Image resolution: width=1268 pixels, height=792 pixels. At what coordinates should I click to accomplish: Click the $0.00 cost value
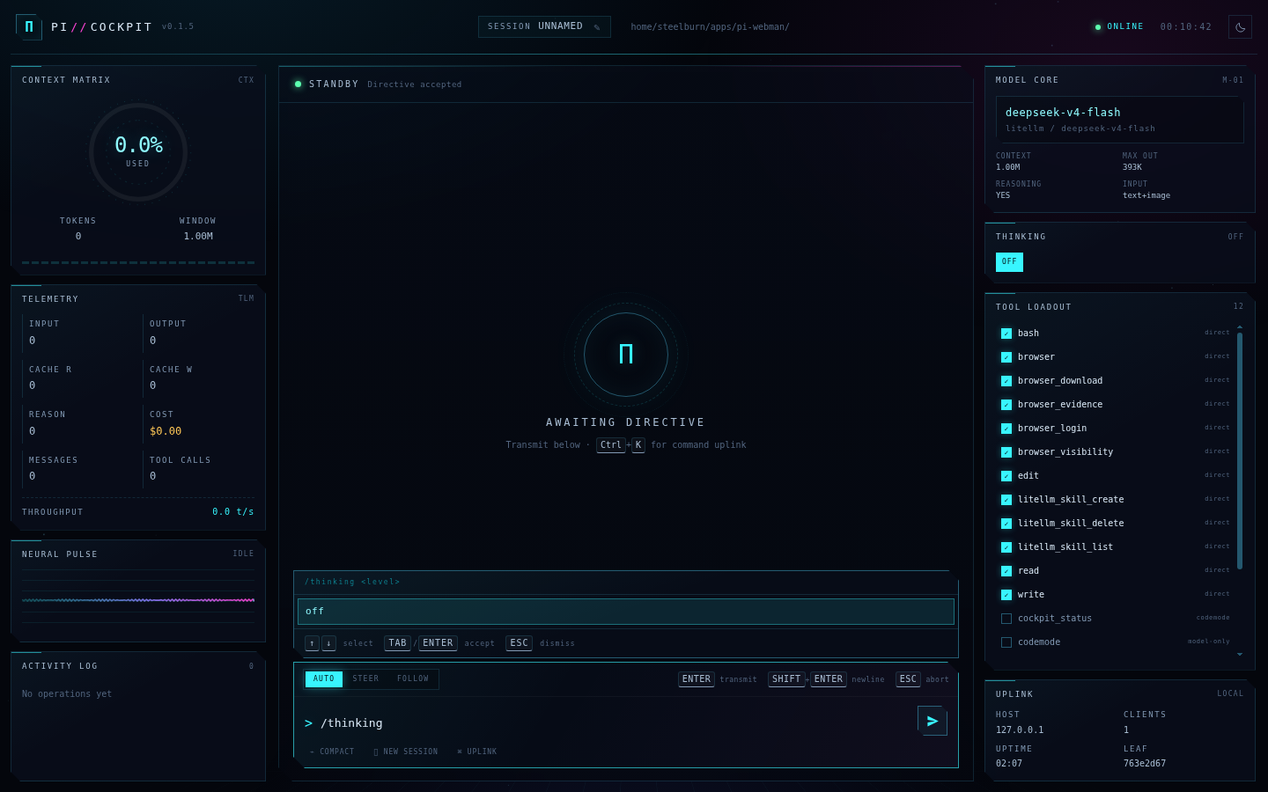point(166,431)
